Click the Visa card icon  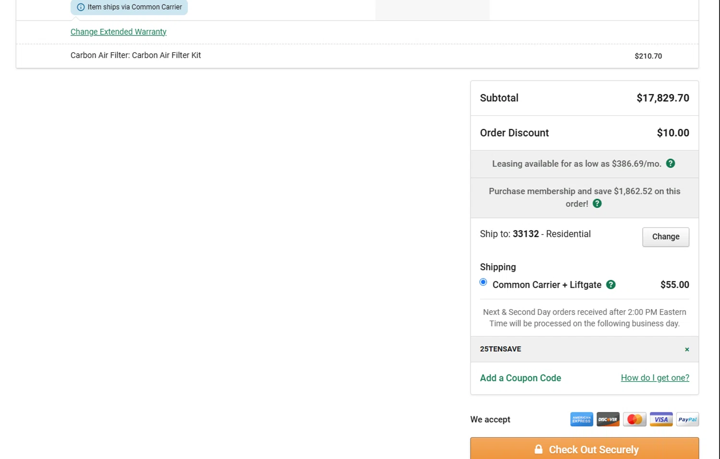pos(661,419)
